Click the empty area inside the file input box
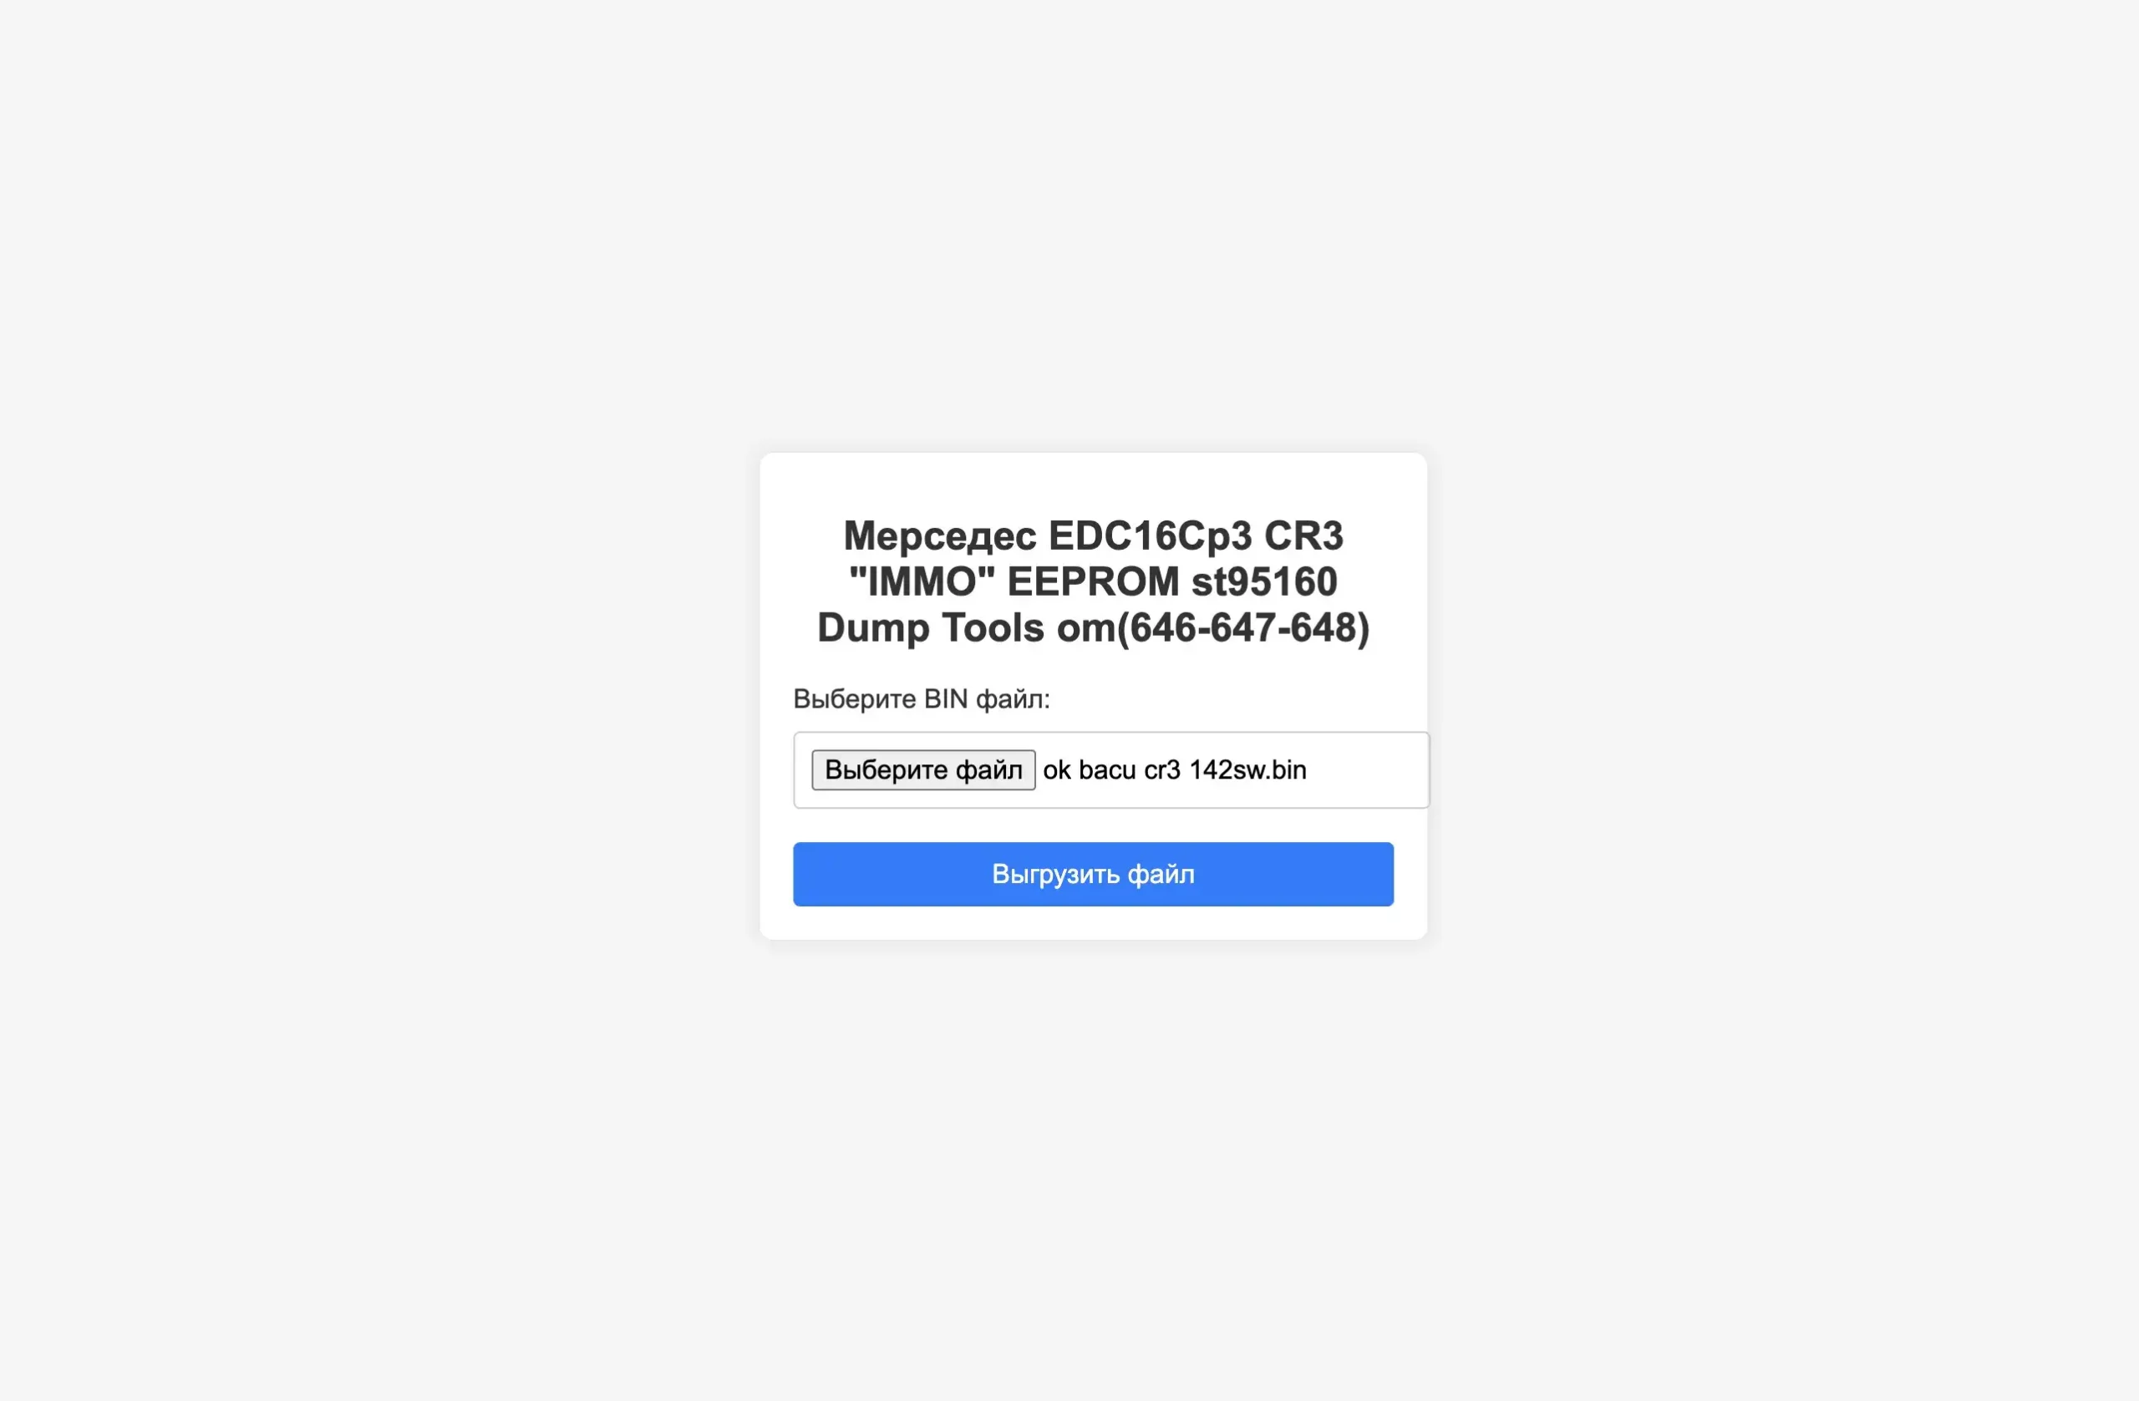 click(1366, 770)
